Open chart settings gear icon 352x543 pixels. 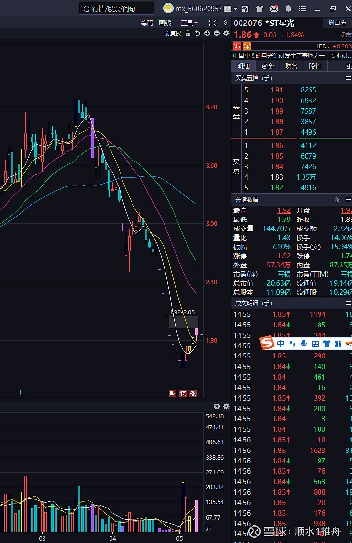[x=226, y=34]
